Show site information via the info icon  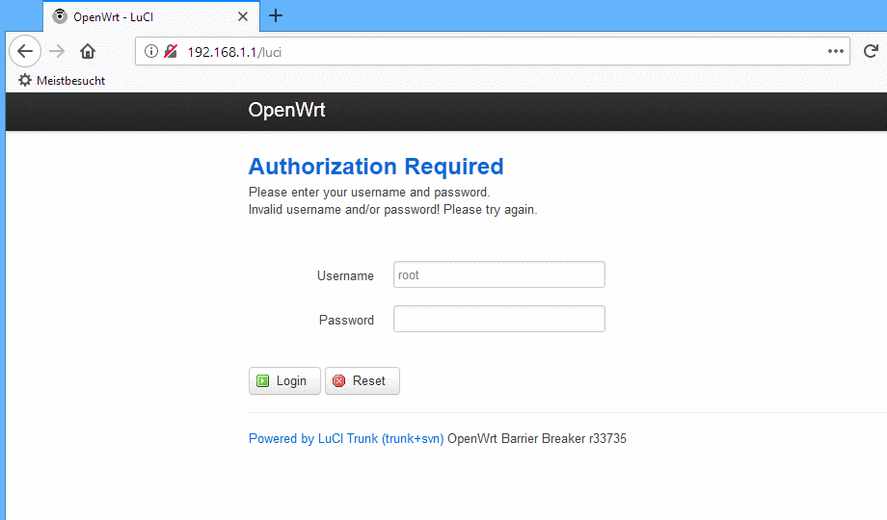pyautogui.click(x=151, y=51)
